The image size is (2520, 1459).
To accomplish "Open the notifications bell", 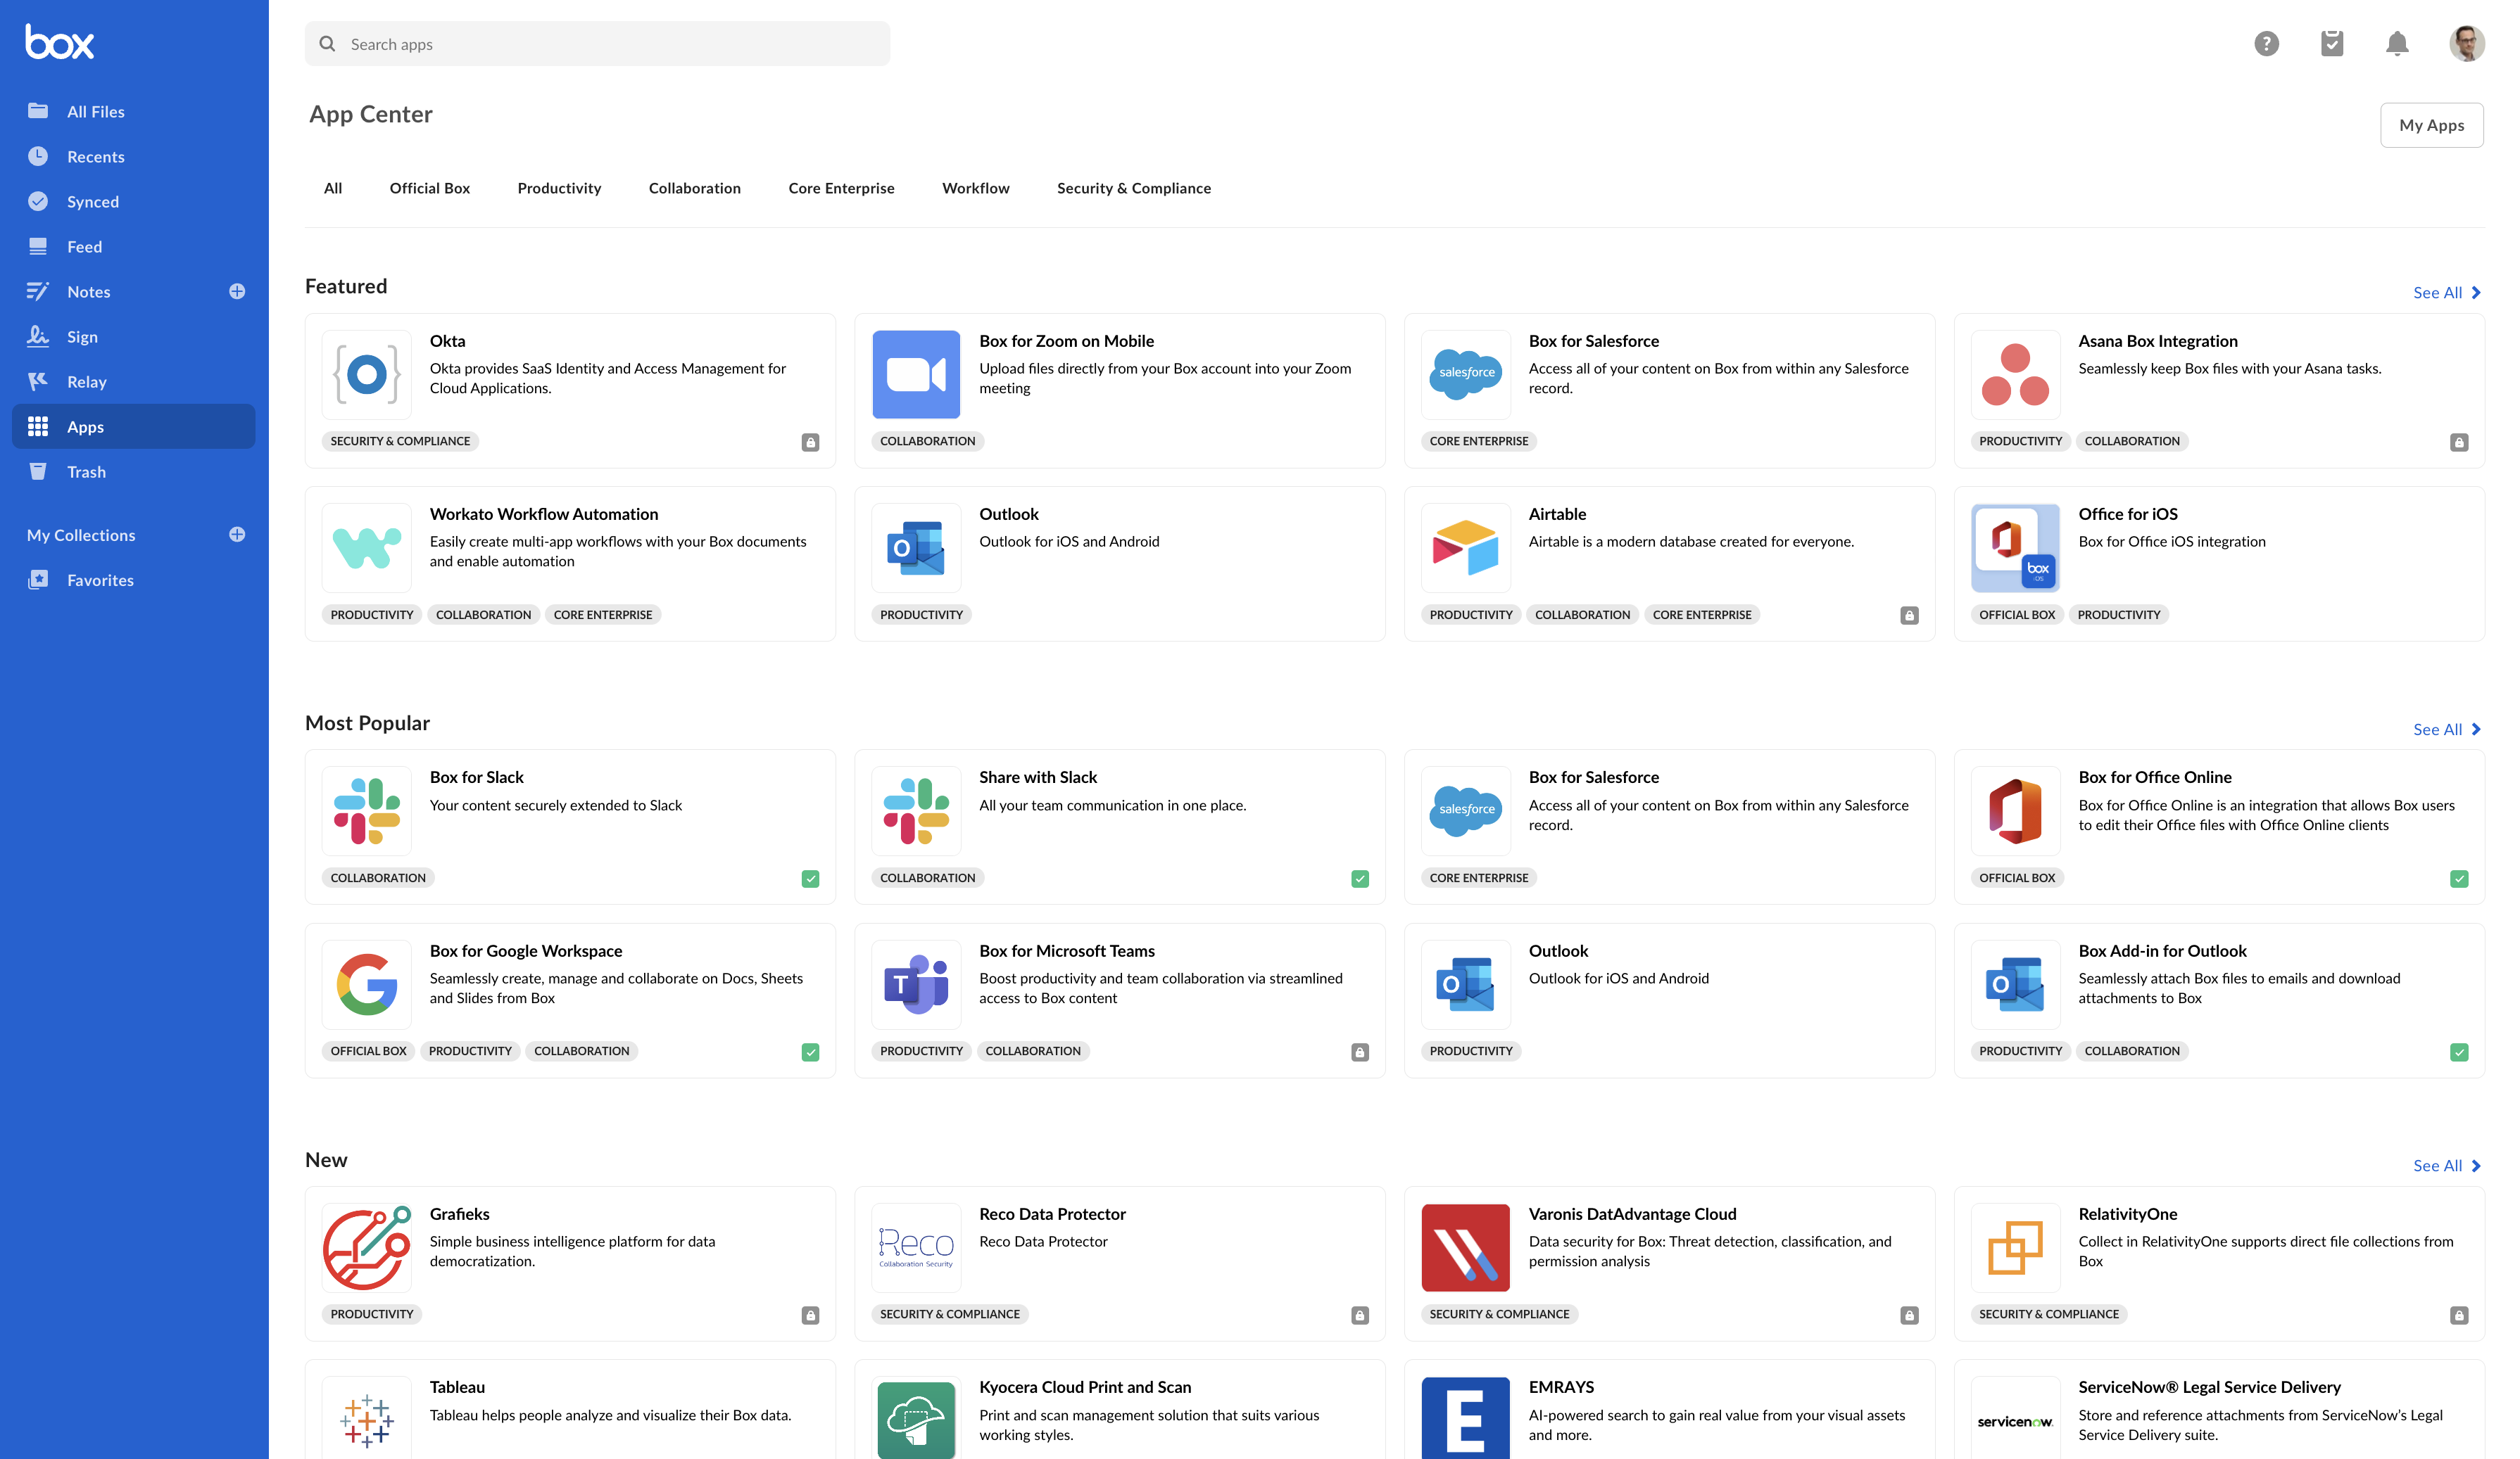I will (x=2397, y=43).
